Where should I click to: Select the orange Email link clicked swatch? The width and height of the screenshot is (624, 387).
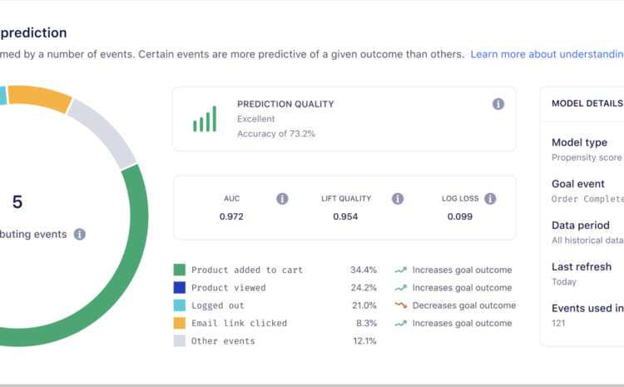point(180,323)
